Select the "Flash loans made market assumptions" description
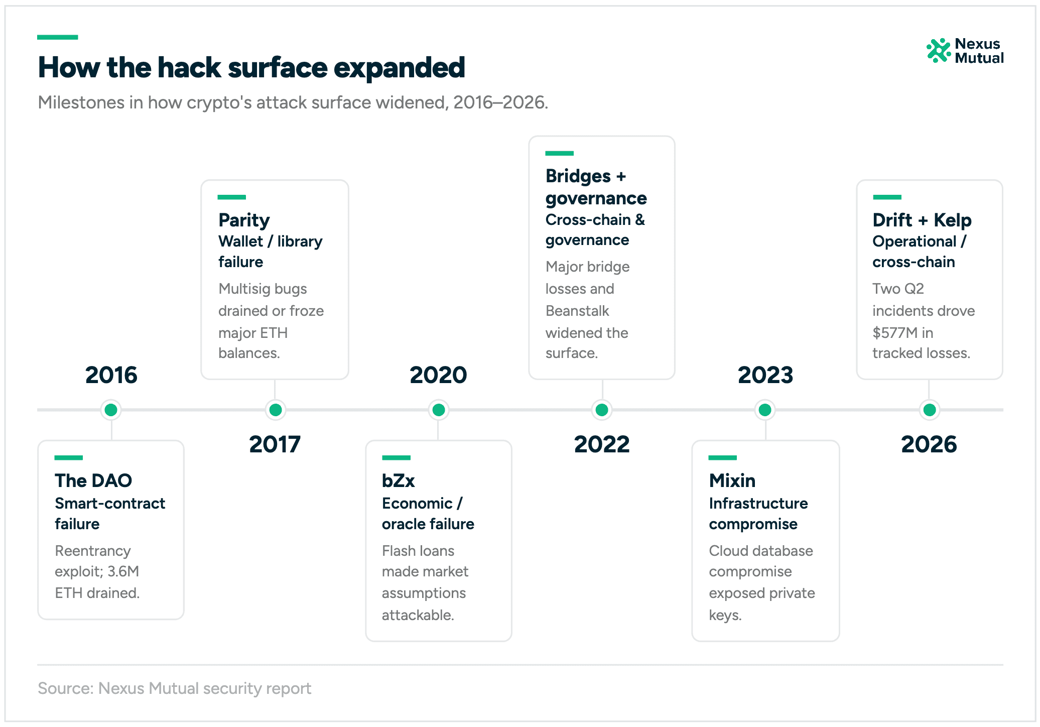 (425, 583)
